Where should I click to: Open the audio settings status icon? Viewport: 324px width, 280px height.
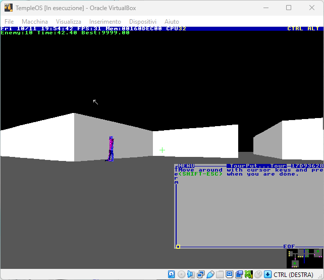(191, 274)
